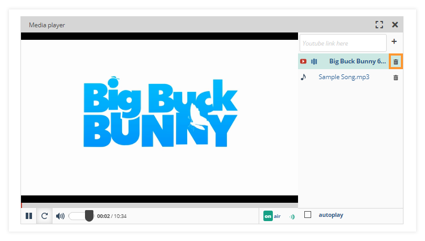This screenshot has width=425, height=241.
Task: Click the 00:02 / 10:34 time display
Action: click(x=112, y=216)
